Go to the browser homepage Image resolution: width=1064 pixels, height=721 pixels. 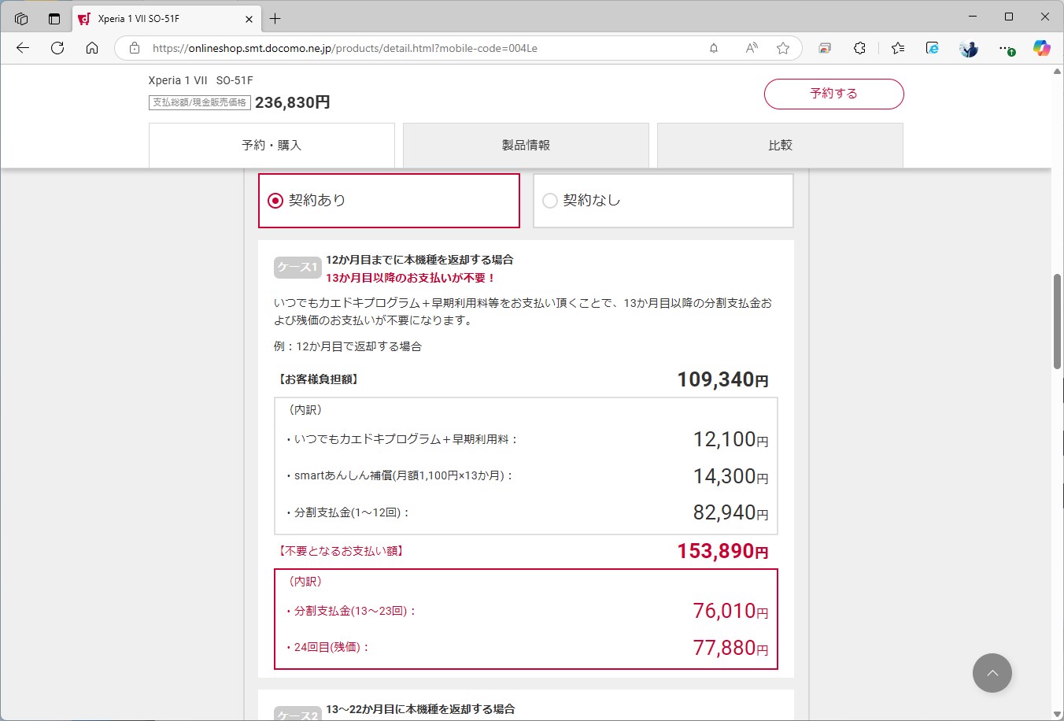click(92, 48)
